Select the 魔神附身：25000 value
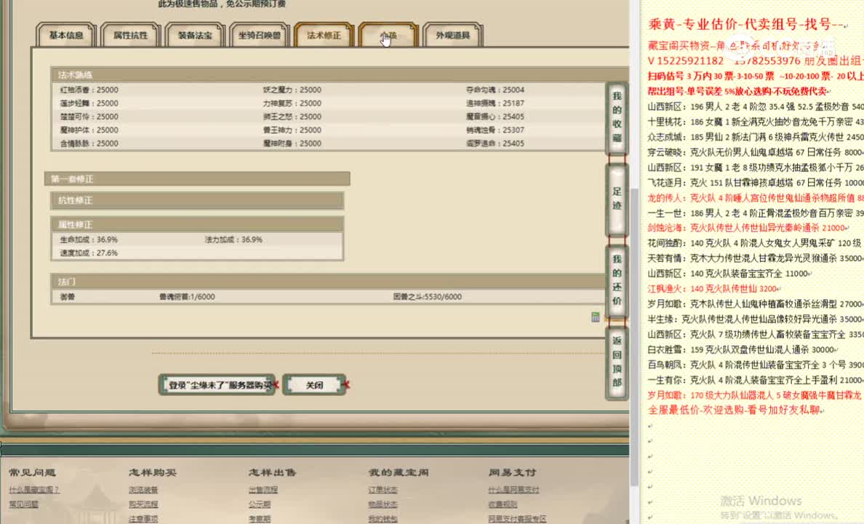 click(x=292, y=143)
